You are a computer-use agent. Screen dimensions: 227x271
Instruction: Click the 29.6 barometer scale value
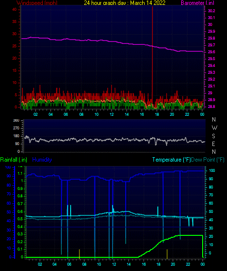211,52
